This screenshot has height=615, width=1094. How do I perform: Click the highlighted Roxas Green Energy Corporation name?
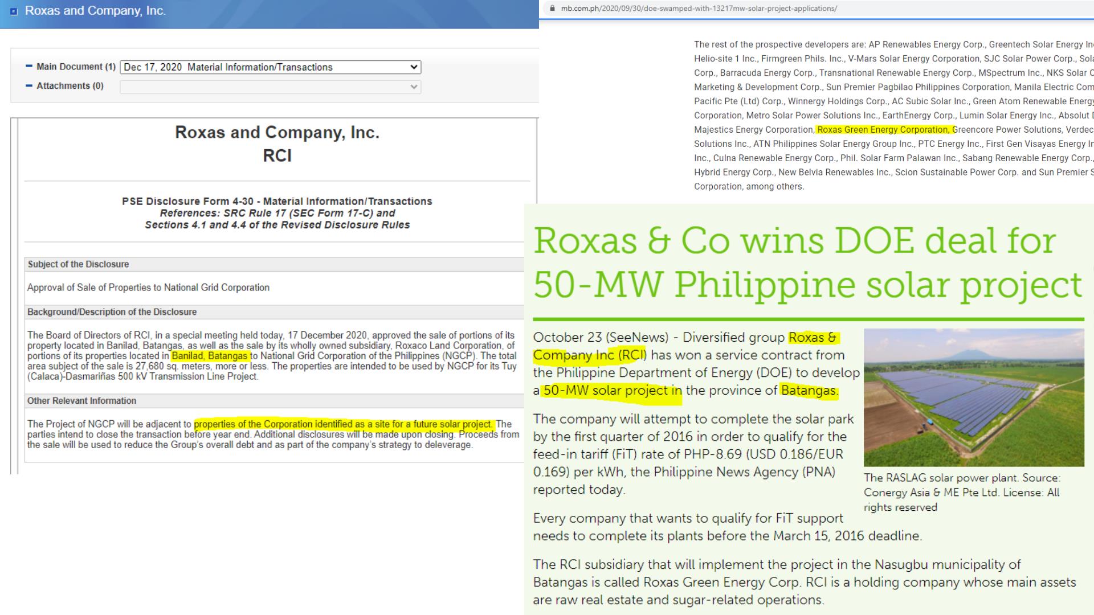pos(883,130)
